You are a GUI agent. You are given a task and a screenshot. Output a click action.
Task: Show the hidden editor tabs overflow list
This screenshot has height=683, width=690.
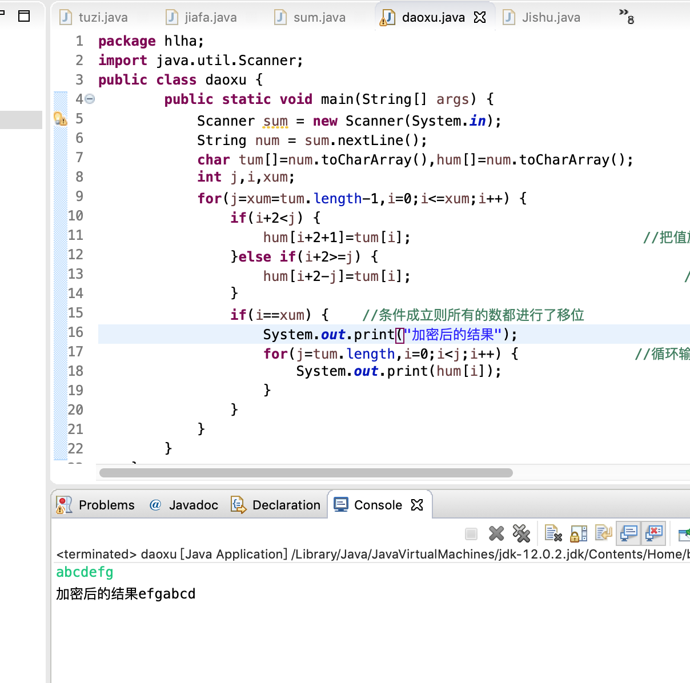point(627,17)
